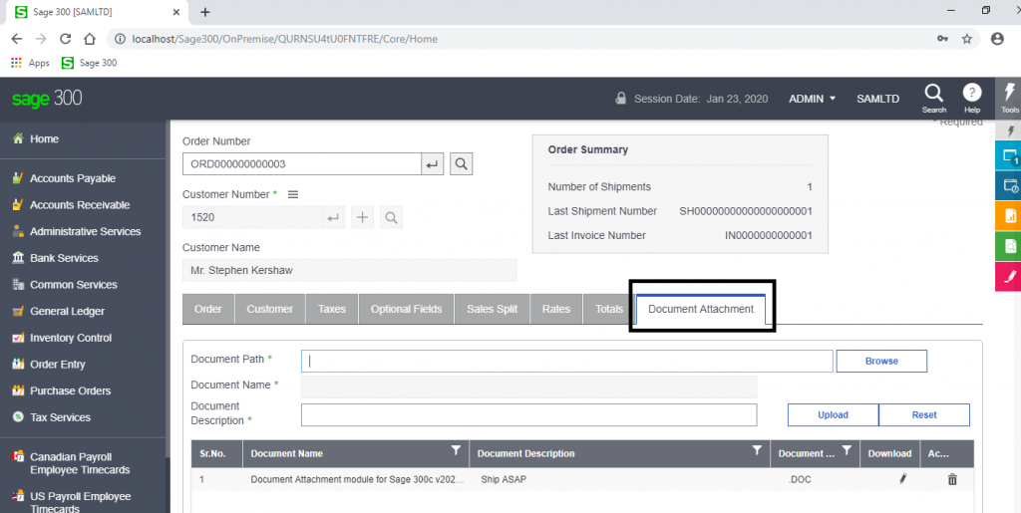Click into the Document Description input field
The height and width of the screenshot is (513, 1021).
point(528,414)
